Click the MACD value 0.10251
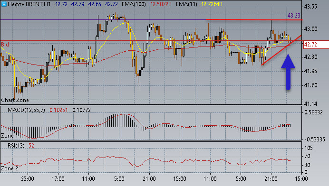The width and height of the screenshot is (329, 186). point(58,110)
